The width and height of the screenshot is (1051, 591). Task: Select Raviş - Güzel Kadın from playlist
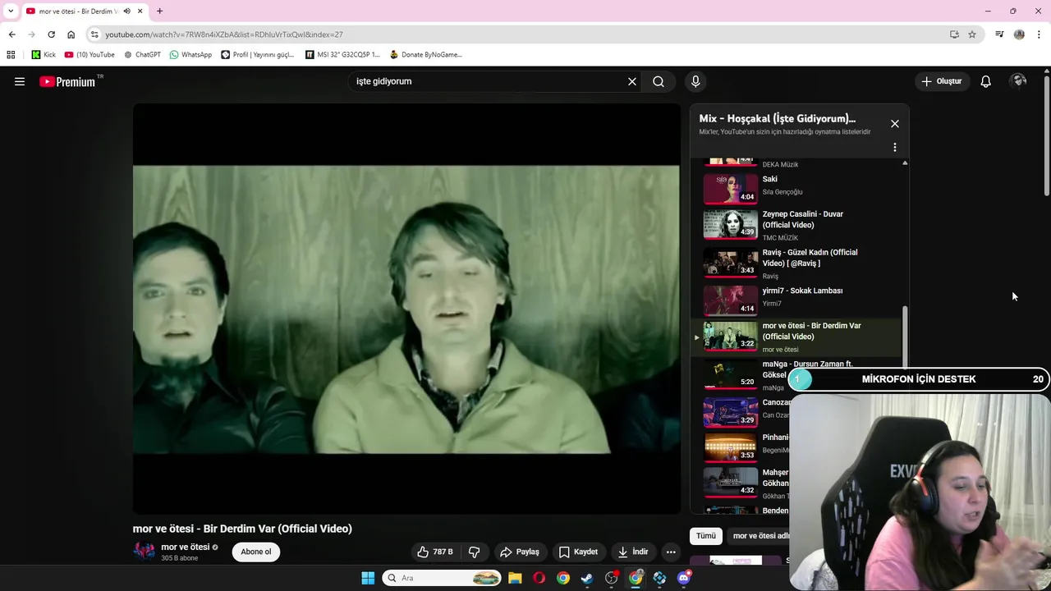(796, 263)
